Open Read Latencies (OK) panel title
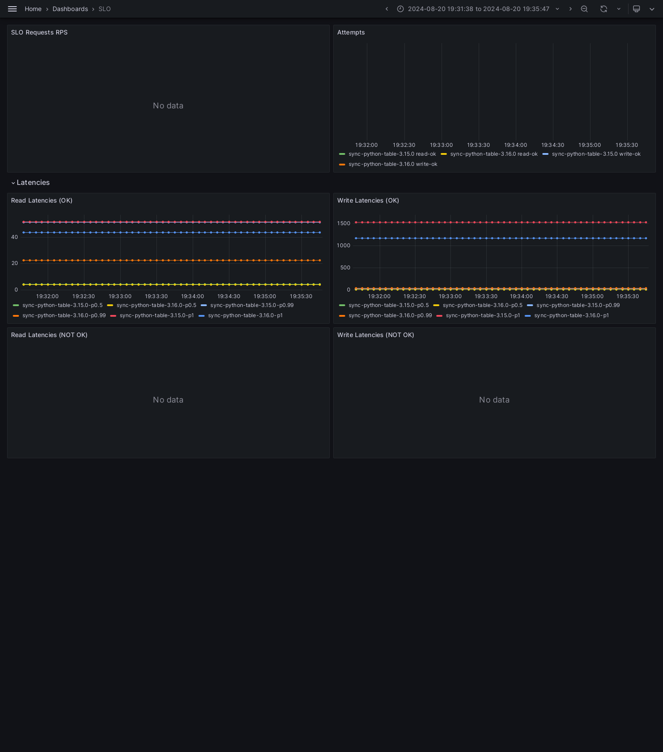Screen dimensions: 663x752 [x=42, y=200]
